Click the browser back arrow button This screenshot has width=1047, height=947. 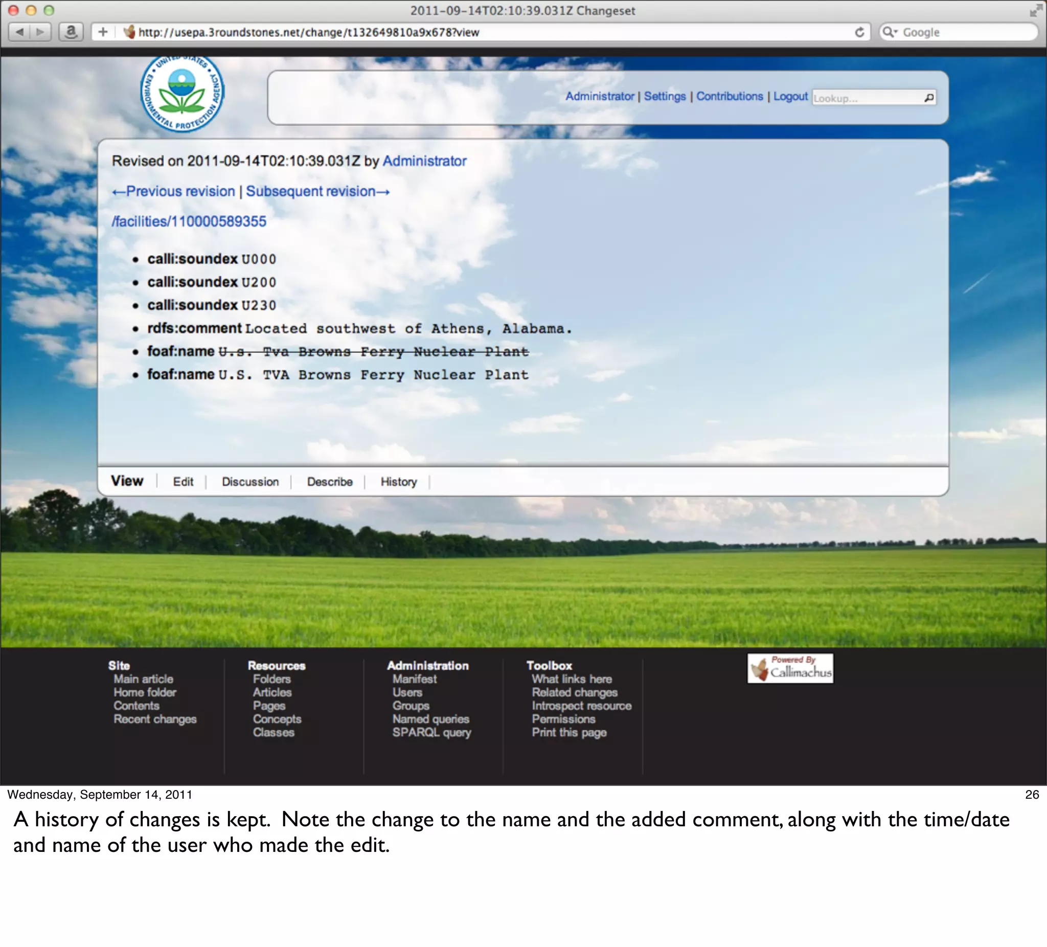coord(20,32)
